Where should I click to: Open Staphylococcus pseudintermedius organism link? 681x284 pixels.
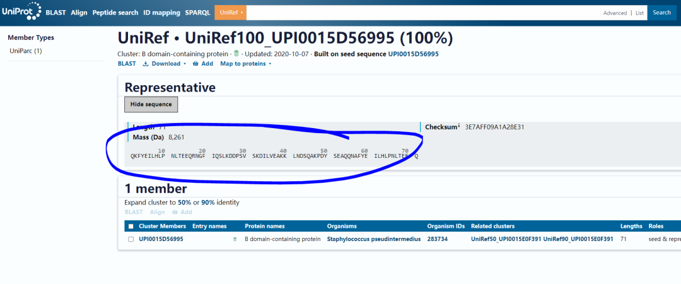click(x=373, y=239)
